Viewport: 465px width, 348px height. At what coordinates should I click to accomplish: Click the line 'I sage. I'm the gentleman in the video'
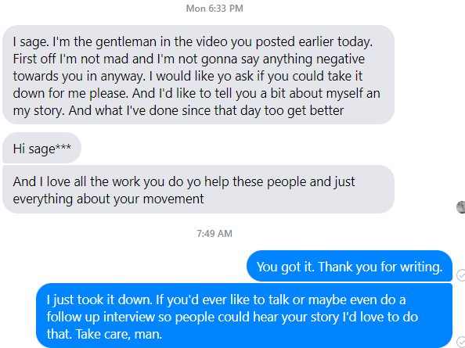(193, 41)
